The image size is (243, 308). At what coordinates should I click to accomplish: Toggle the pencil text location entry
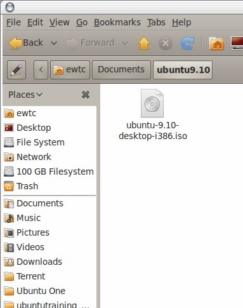[16, 70]
